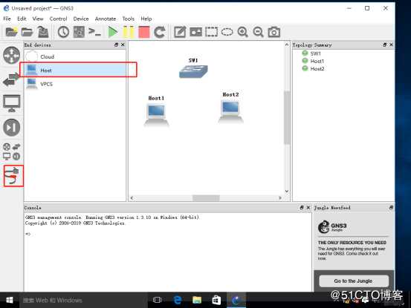This screenshot has height=308, width=411.
Task: Select Host2 in Topology Summary
Action: [317, 68]
